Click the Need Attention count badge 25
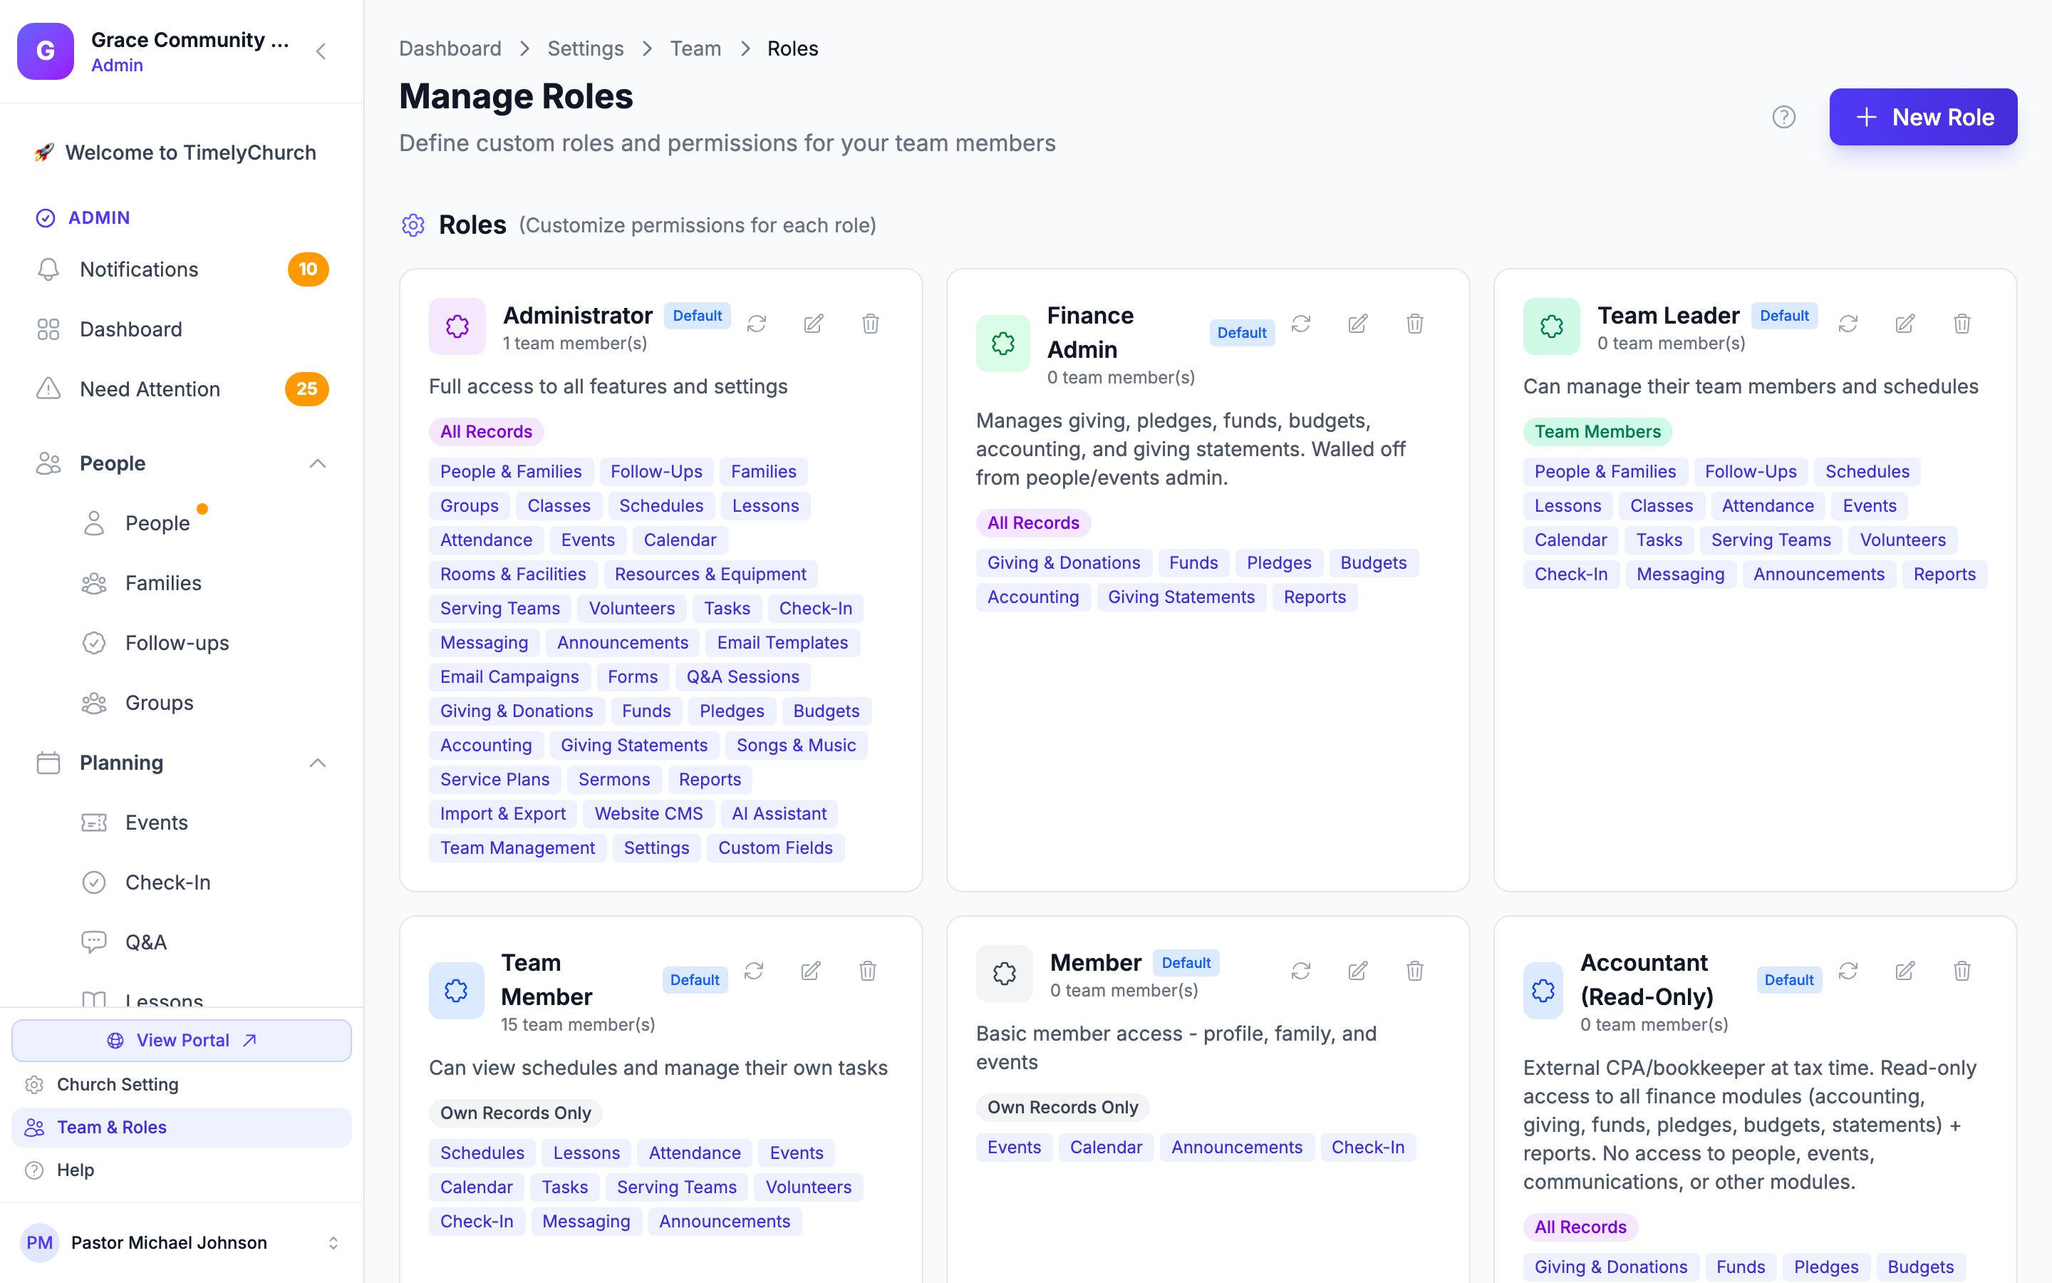The width and height of the screenshot is (2052, 1283). click(x=306, y=388)
